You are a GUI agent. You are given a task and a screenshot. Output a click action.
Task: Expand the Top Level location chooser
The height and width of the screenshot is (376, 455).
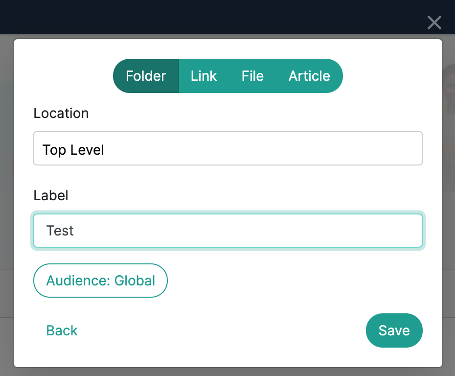click(x=227, y=148)
